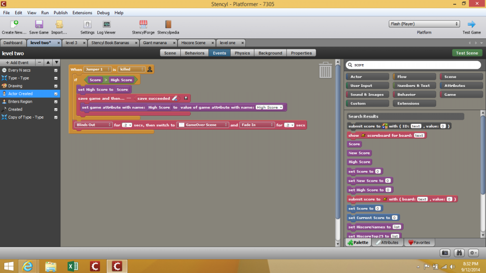Screen dimensions: 486x273
Task: Open the Jumper 1 actor dropdown
Action: tap(97, 69)
